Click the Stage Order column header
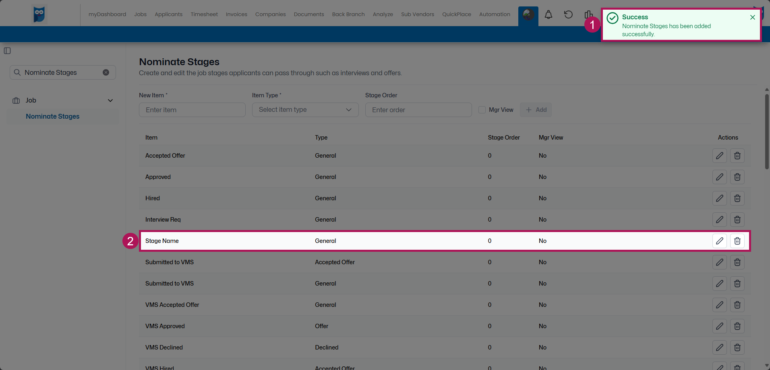770x370 pixels. pyautogui.click(x=504, y=138)
